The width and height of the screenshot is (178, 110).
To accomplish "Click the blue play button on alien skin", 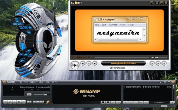I will tap(22, 61).
